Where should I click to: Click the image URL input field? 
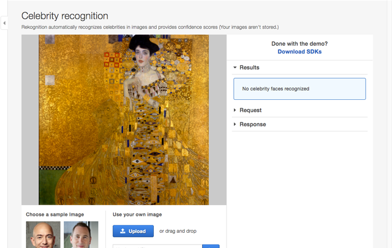(158, 246)
